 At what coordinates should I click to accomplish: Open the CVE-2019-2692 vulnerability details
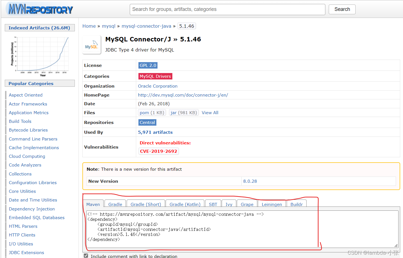coord(158,151)
